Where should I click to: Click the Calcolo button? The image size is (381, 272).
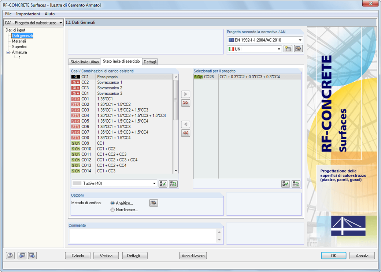(78, 256)
